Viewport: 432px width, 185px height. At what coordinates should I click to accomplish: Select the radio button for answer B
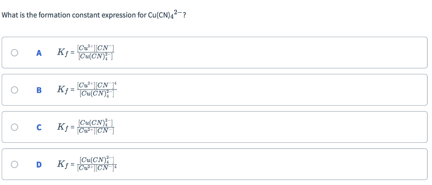[x=15, y=90]
